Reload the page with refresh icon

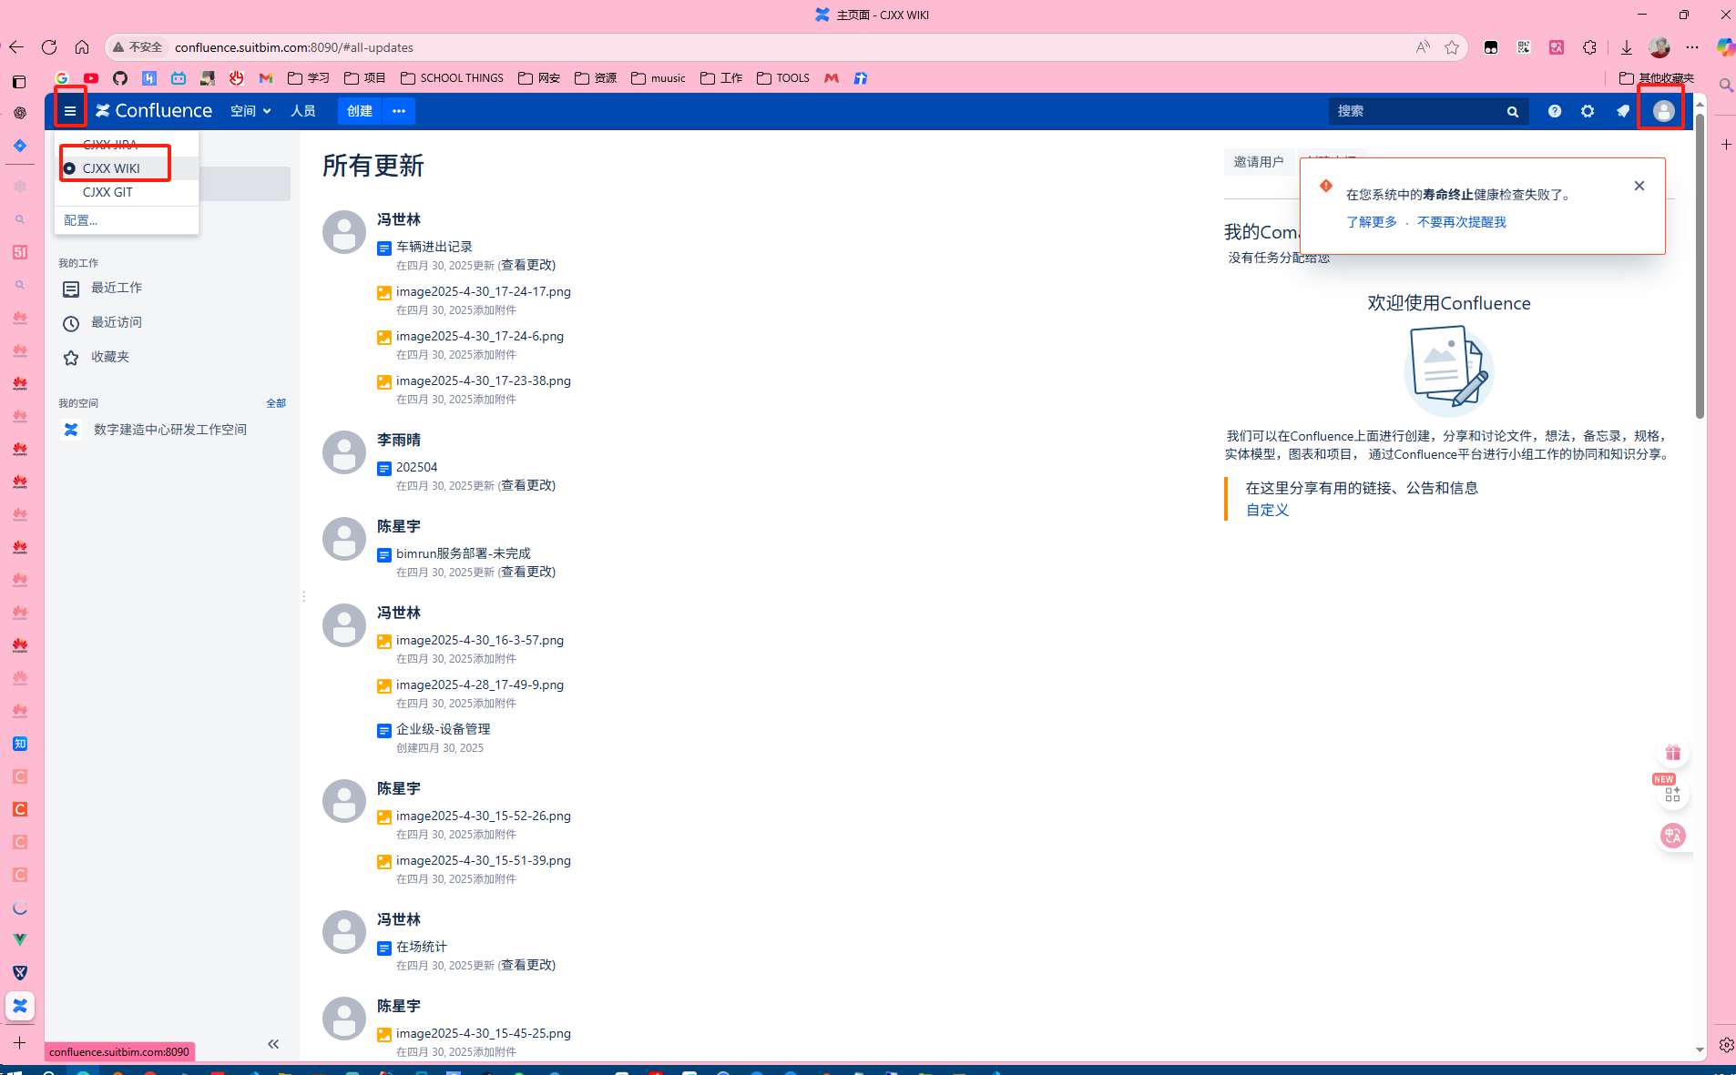[x=49, y=47]
